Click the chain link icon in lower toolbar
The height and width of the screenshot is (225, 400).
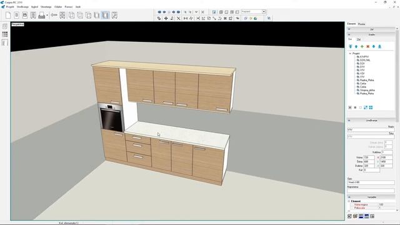(x=159, y=18)
